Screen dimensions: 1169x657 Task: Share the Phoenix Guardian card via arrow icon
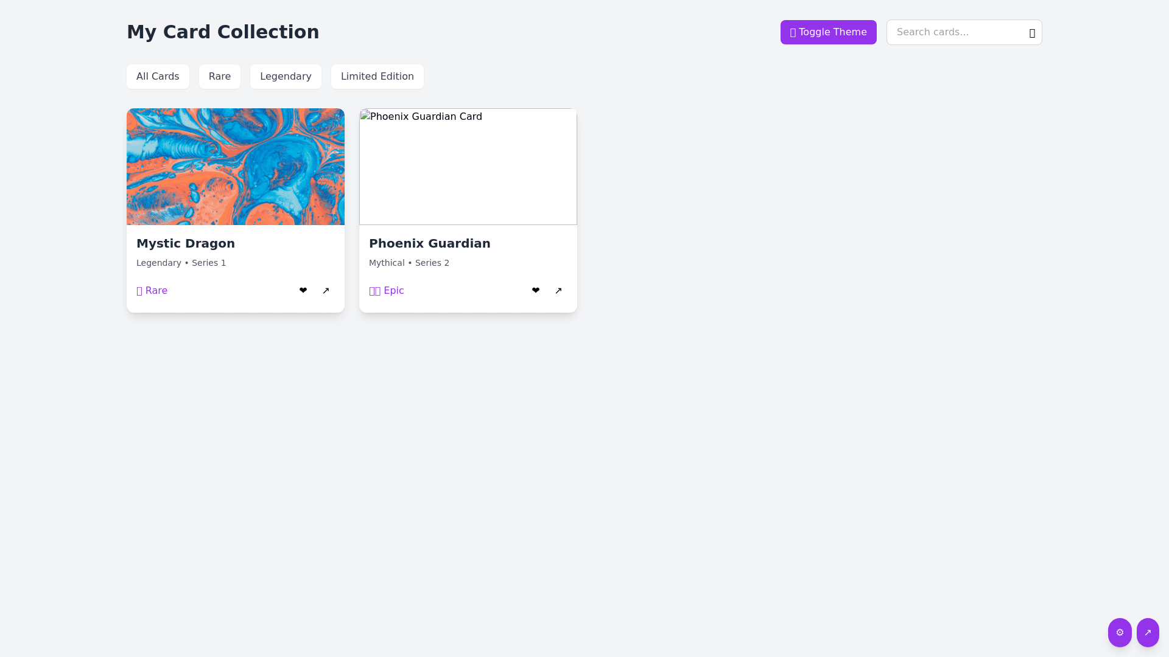(x=558, y=291)
